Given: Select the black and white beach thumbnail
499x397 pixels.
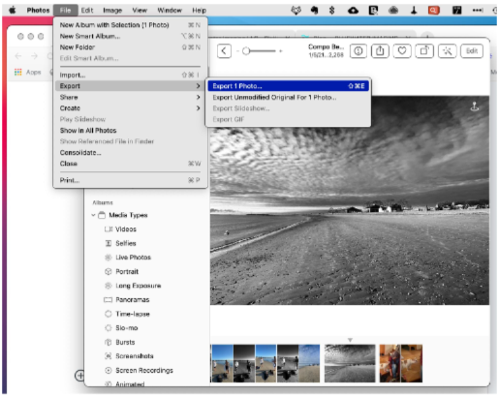Looking at the screenshot, I should click(x=350, y=363).
